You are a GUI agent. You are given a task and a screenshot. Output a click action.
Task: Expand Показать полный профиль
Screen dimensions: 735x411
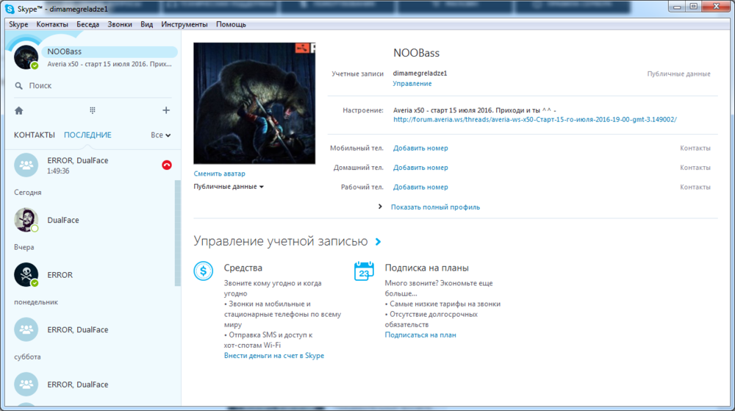coord(434,207)
